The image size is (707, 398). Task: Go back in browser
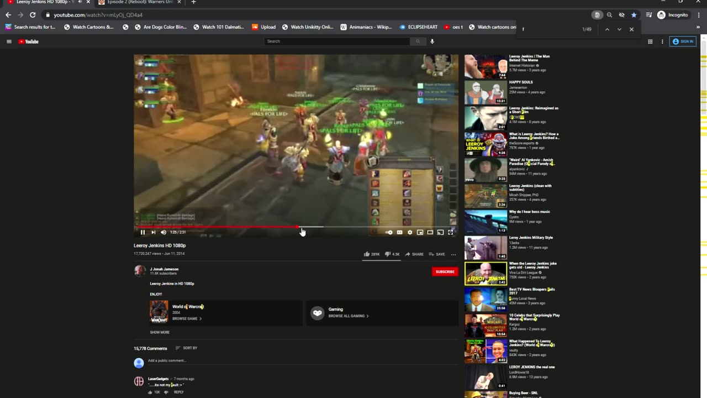[x=8, y=15]
